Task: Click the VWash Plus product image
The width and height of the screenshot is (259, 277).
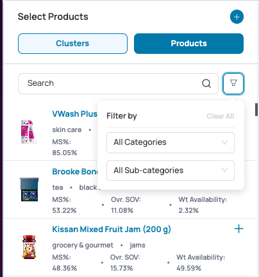Action: pos(29,132)
